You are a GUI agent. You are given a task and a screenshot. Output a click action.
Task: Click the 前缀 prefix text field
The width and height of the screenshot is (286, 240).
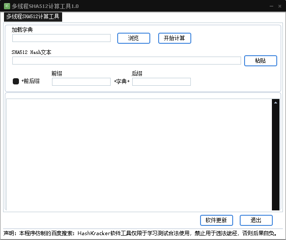(81, 82)
